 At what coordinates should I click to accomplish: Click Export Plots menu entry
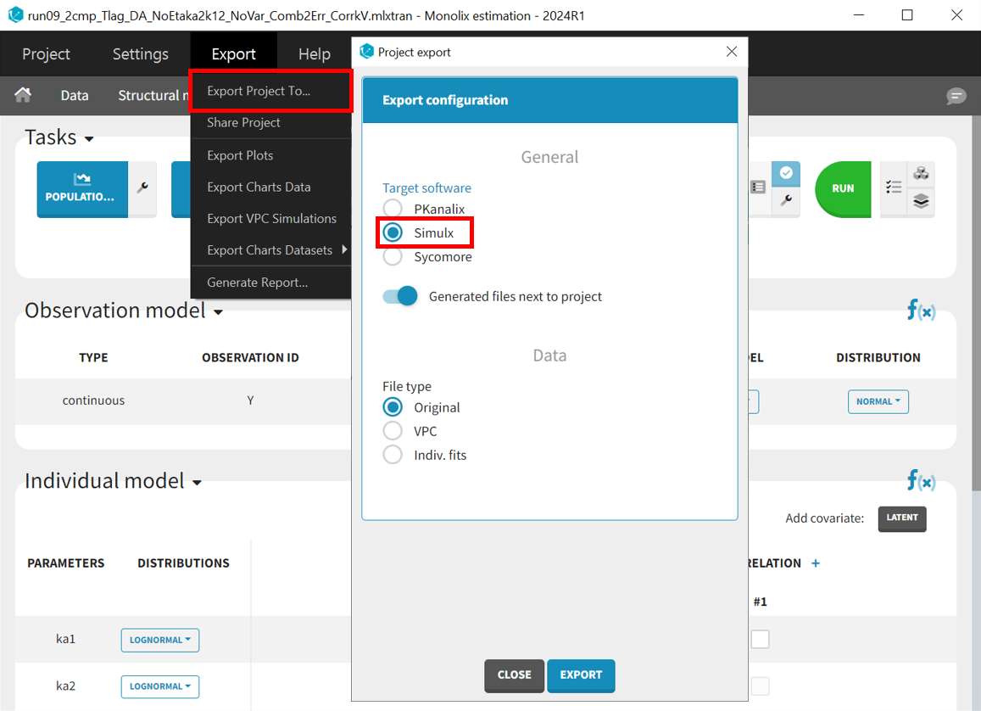pyautogui.click(x=240, y=155)
